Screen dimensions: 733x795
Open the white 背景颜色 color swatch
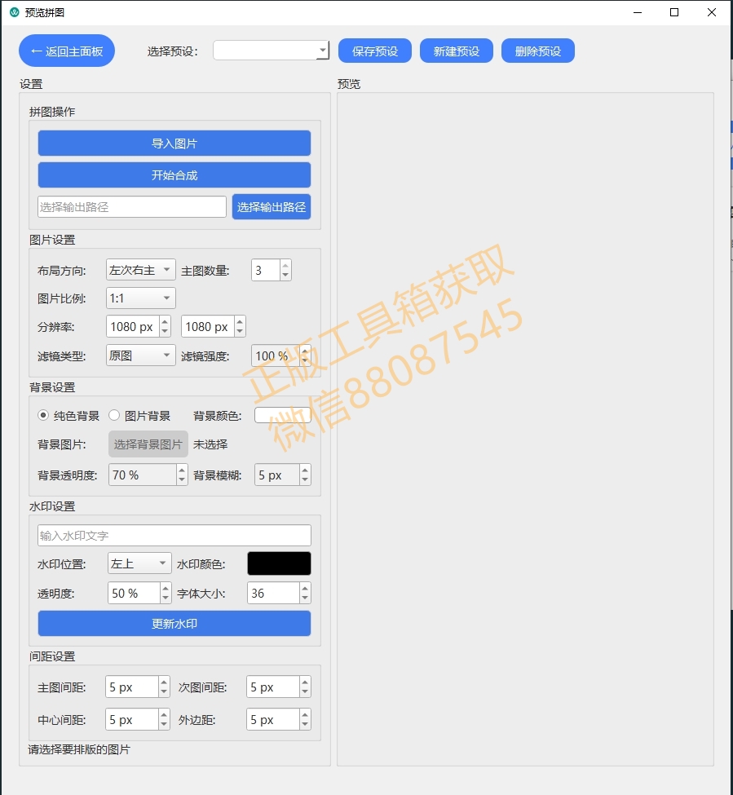(283, 415)
